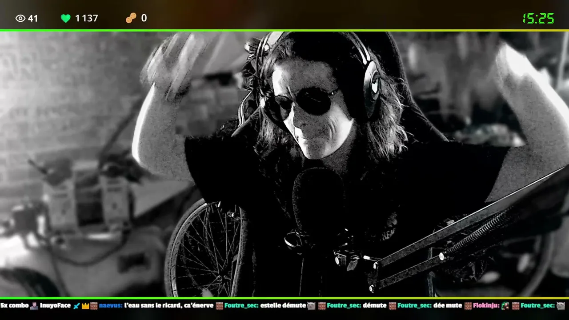The width and height of the screenshot is (569, 320).
Task: Open the "Flokinju:" username
Action: pos(486,306)
